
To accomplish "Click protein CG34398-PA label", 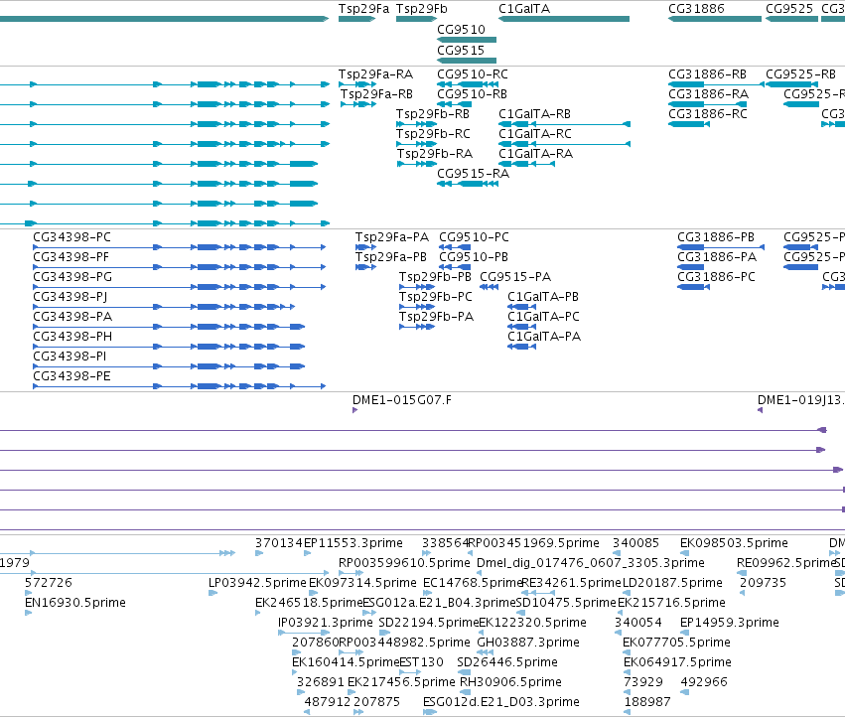I will (x=72, y=317).
